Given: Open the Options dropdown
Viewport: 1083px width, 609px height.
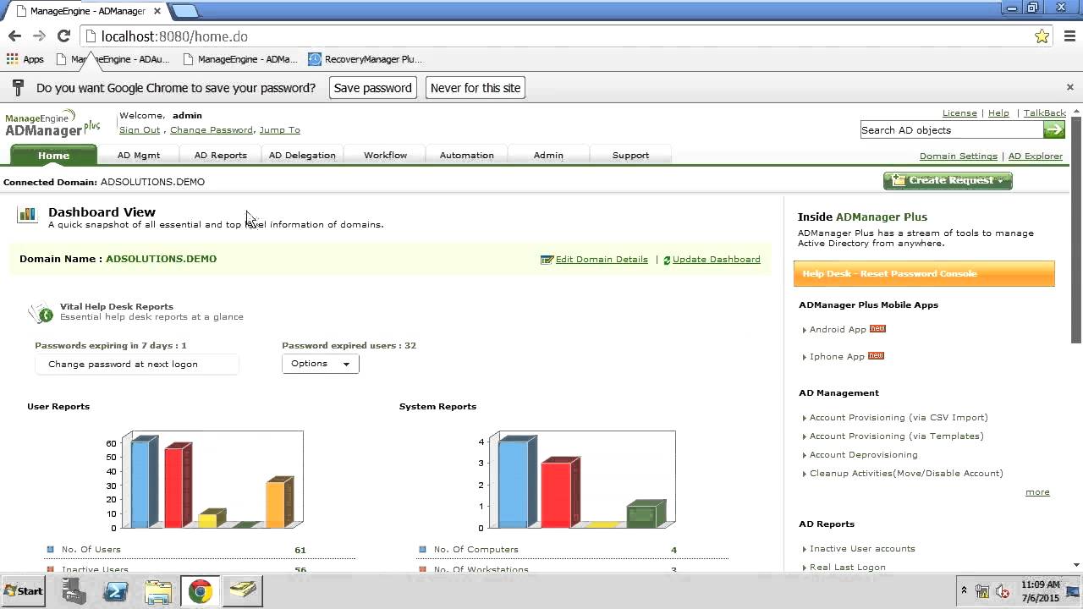Looking at the screenshot, I should click(x=320, y=364).
